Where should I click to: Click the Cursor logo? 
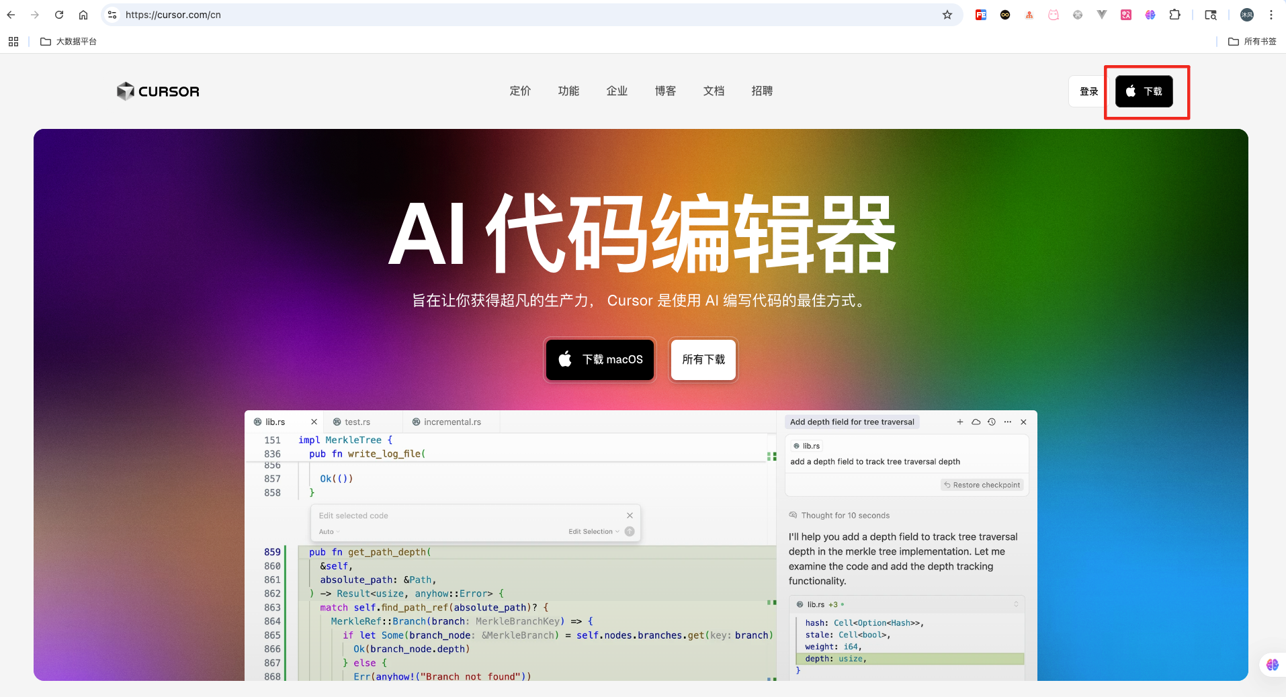click(158, 91)
